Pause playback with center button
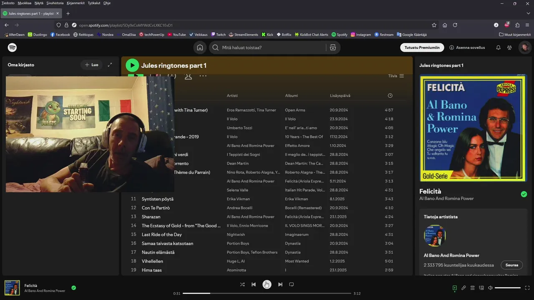Screen dimensions: 534x300 (267, 285)
